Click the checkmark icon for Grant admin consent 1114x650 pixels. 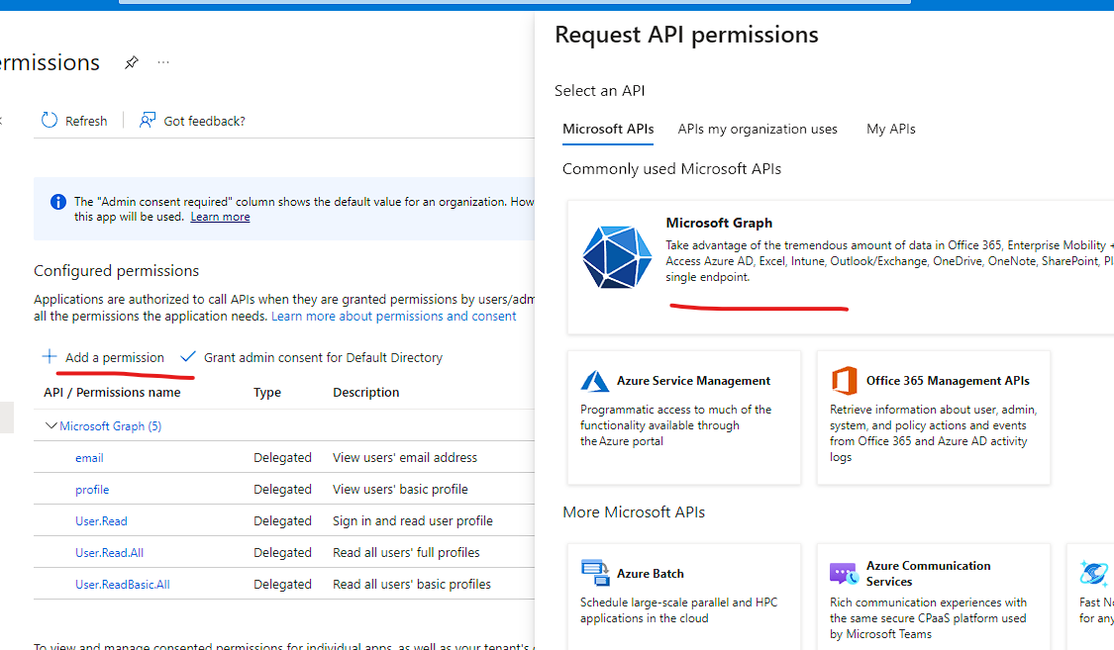click(x=187, y=356)
